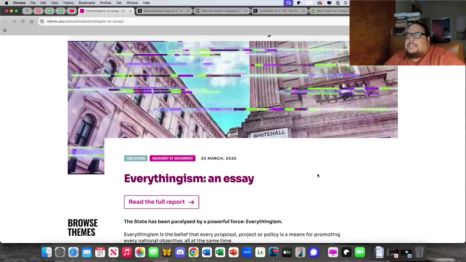Switch to Lord Bebo on X tab
Image resolution: width=466 pixels, height=262 pixels.
pyautogui.click(x=279, y=11)
